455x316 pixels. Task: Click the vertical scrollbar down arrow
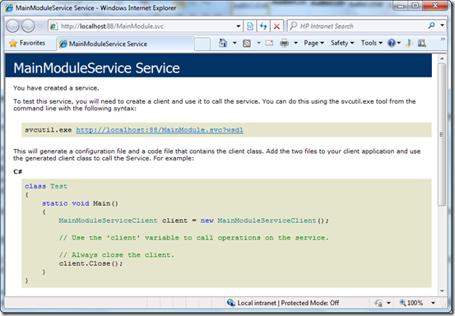pyautogui.click(x=442, y=290)
